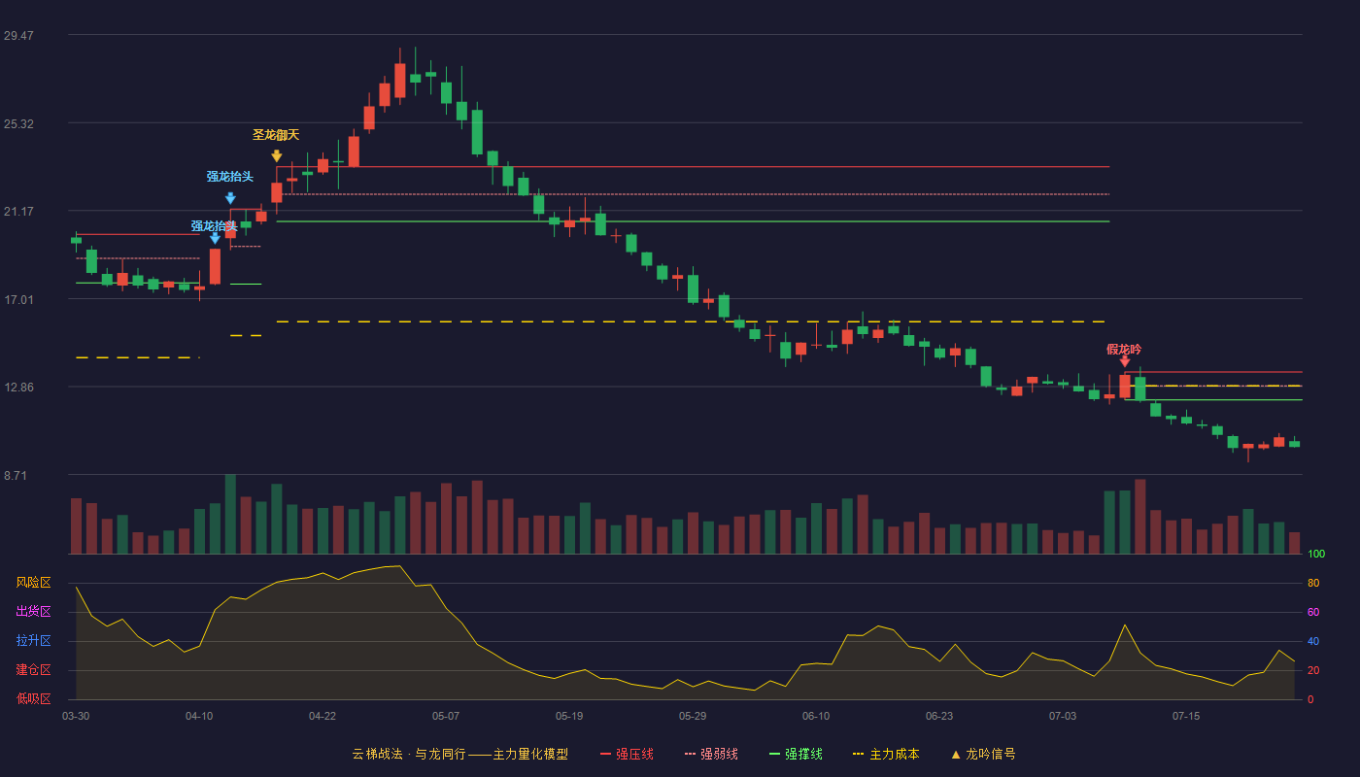Click the 假龙吟 red arrow signal
The width and height of the screenshot is (1360, 777).
point(1125,361)
